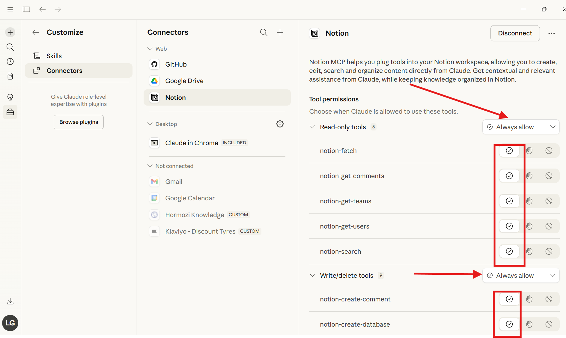
Task: Click the notion-search tool name
Action: (340, 251)
